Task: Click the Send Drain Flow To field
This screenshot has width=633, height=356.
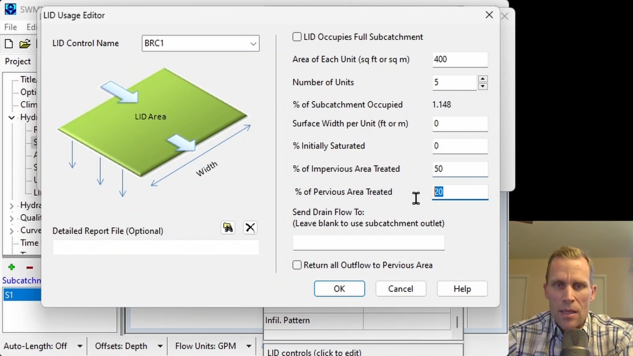Action: (x=368, y=243)
